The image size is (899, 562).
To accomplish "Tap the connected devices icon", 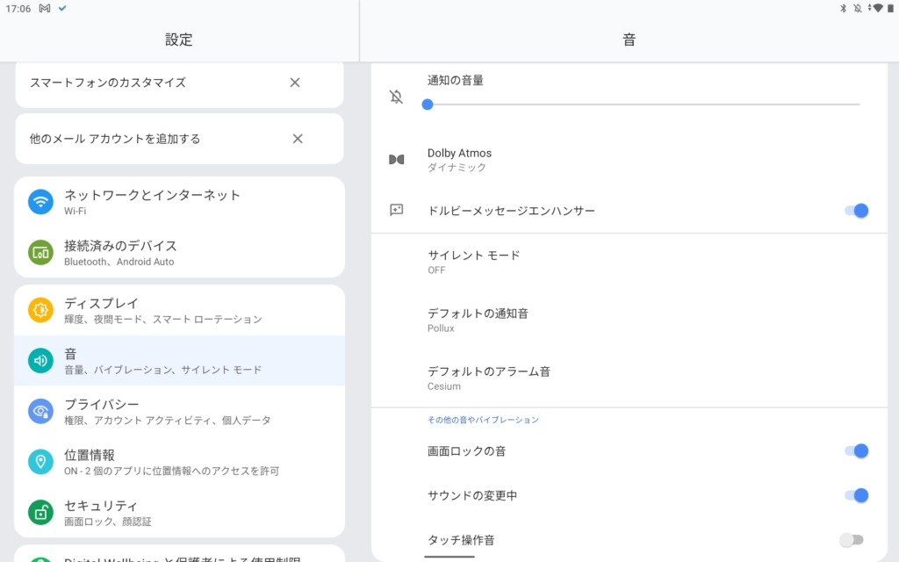I will tap(40, 253).
